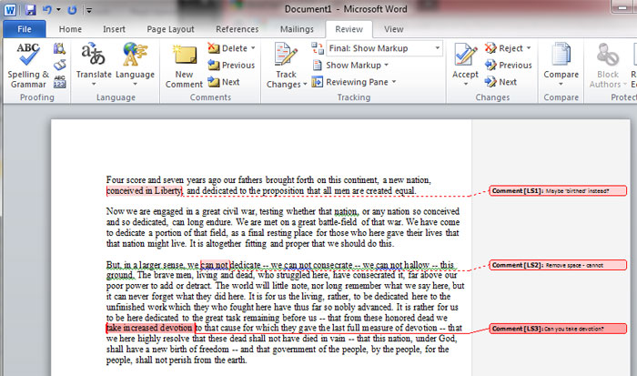
Task: Click Show Markup icon
Action: pyautogui.click(x=318, y=65)
